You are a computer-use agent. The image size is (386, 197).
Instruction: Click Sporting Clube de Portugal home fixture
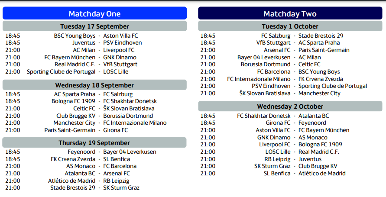click(61, 72)
